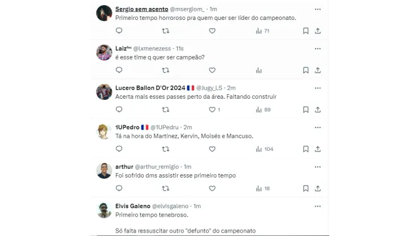The height and width of the screenshot is (236, 420).
Task: Open Elvis Galeno's profile avatar
Action: [104, 210]
